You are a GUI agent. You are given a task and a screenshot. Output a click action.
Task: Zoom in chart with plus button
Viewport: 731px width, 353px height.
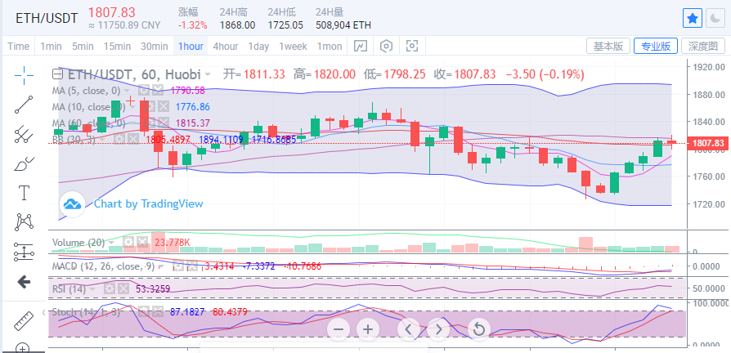pyautogui.click(x=368, y=330)
